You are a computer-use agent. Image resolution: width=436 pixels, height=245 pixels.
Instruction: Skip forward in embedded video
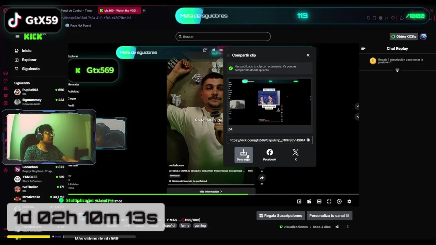(214, 50)
